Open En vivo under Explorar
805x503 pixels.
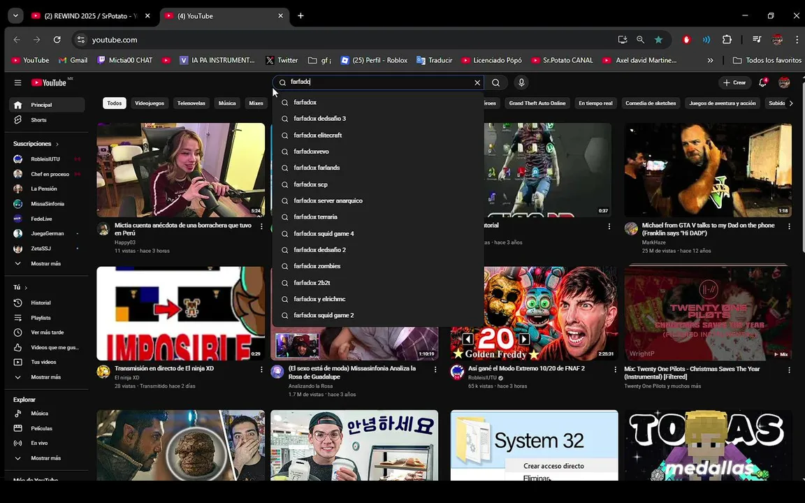coord(47,443)
